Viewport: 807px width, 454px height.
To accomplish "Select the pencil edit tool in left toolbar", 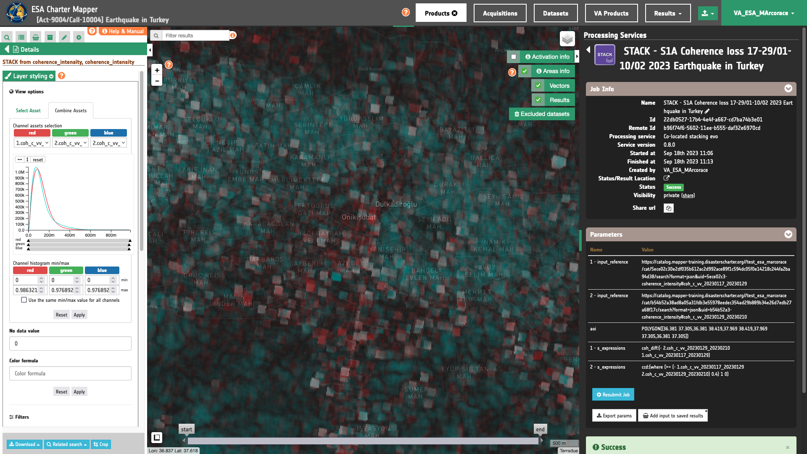I will coord(64,37).
